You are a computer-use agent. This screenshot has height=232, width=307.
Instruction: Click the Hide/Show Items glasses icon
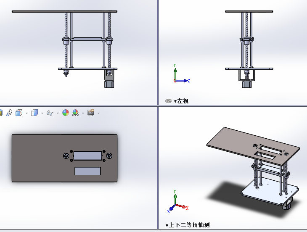(x=50, y=113)
